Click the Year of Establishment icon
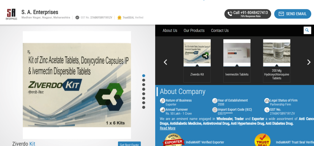The width and height of the screenshot is (314, 146). click(x=215, y=101)
